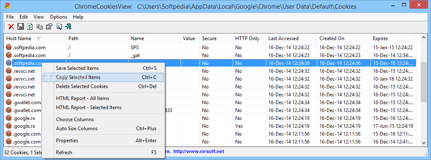This screenshot has height=160, width=431.
Task: Select Refresh in context menu
Action: coord(103,152)
